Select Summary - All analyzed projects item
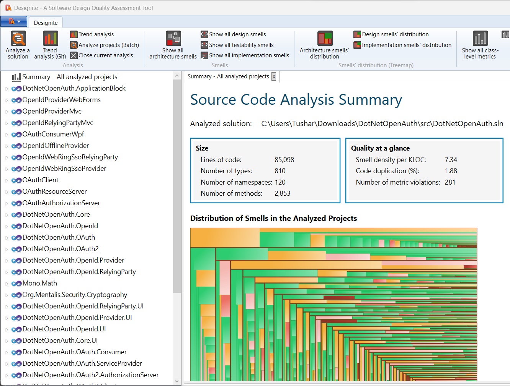 70,77
